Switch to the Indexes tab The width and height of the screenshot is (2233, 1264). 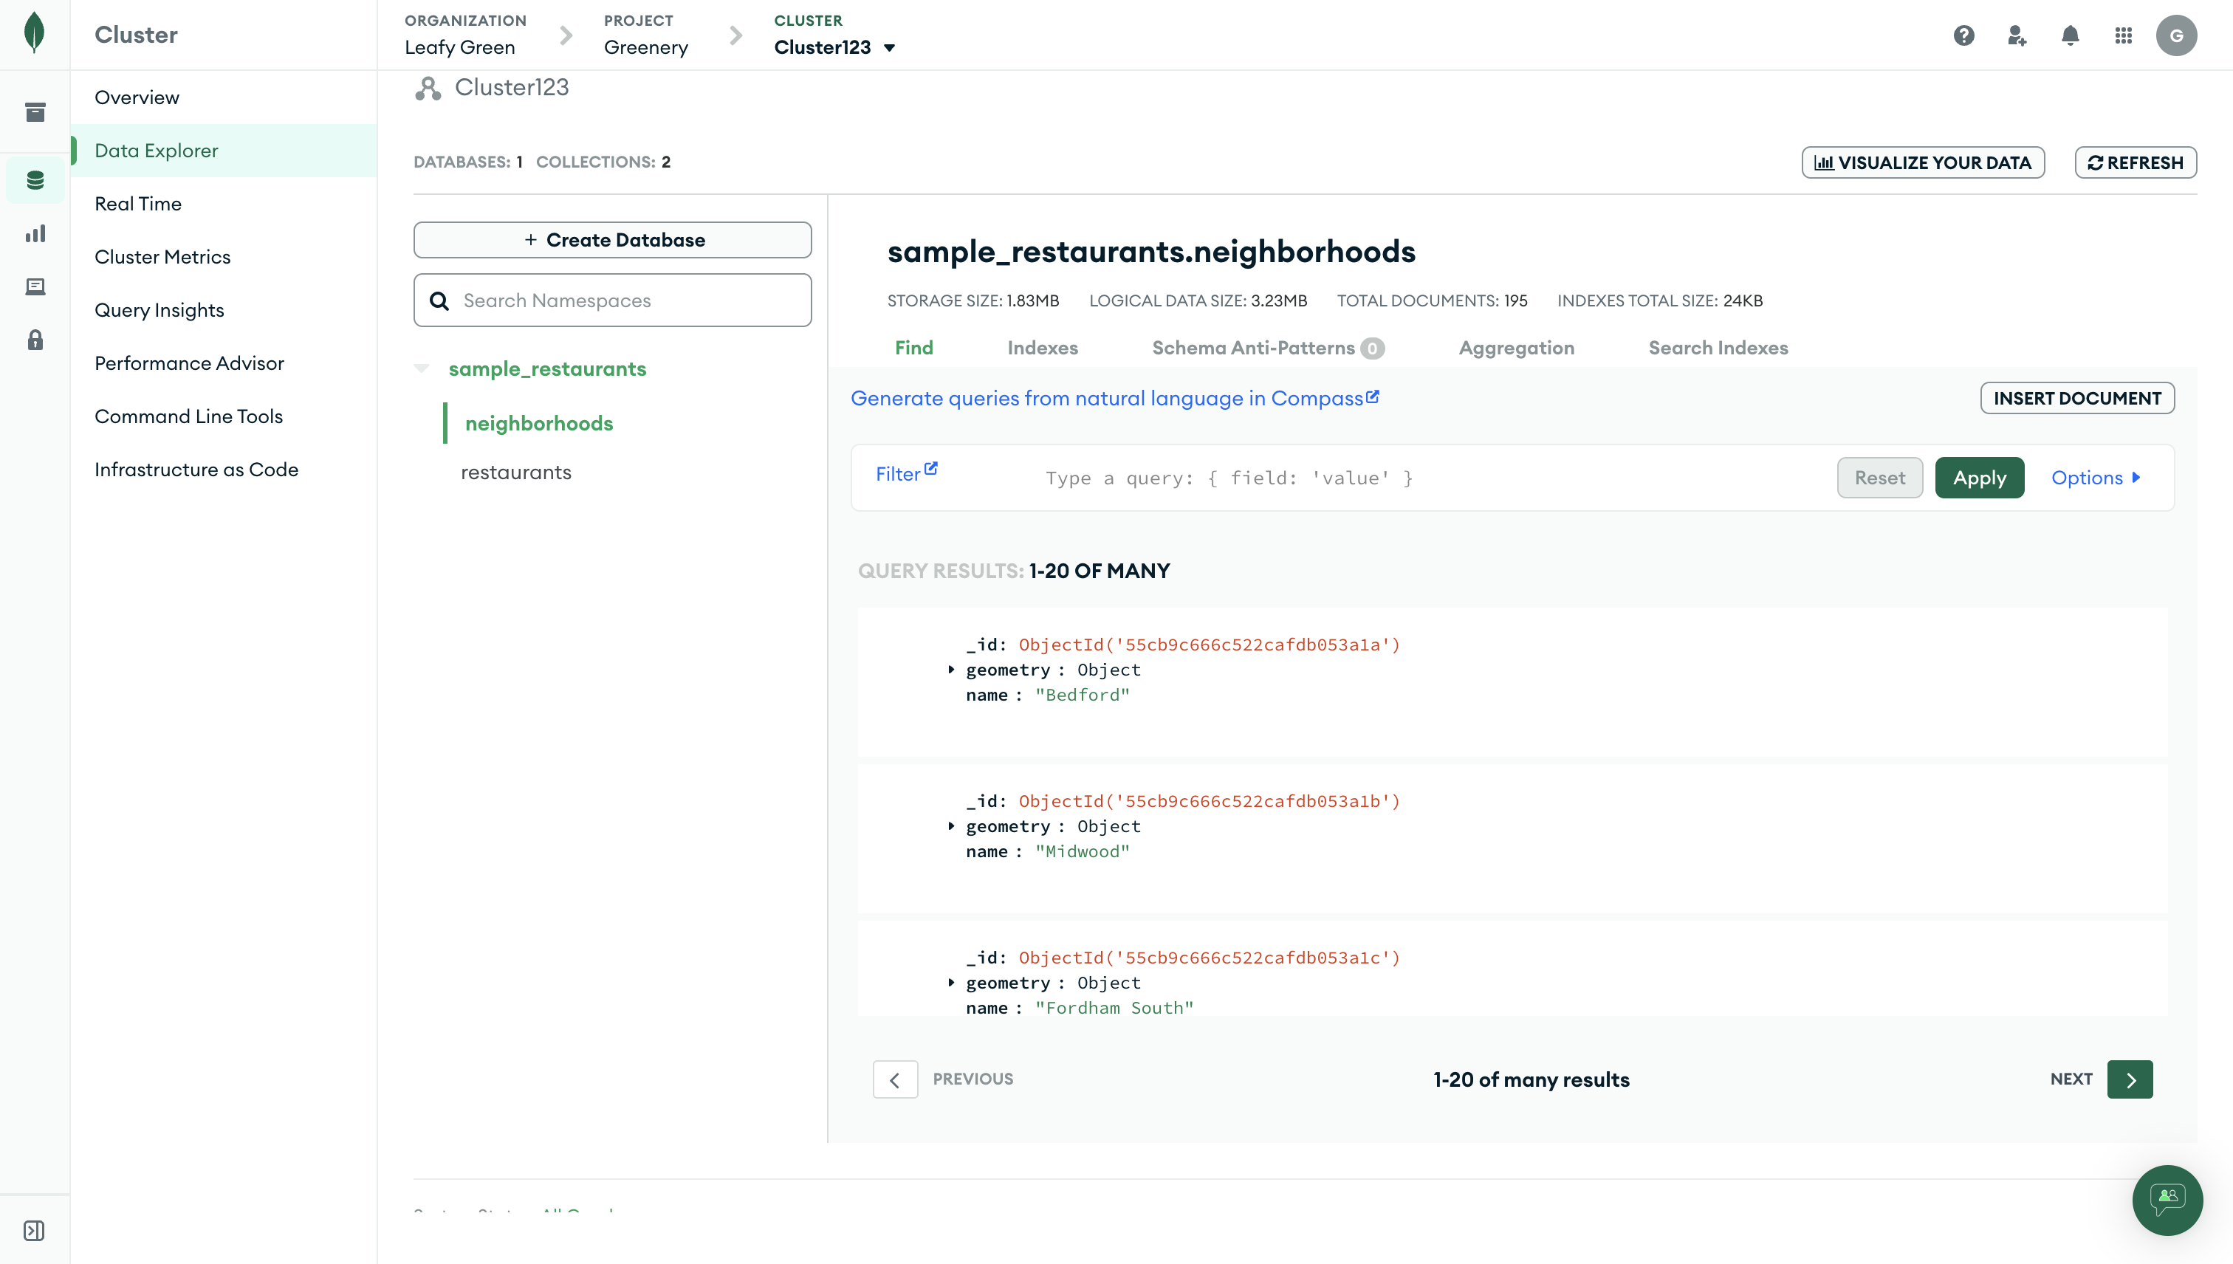click(1042, 347)
